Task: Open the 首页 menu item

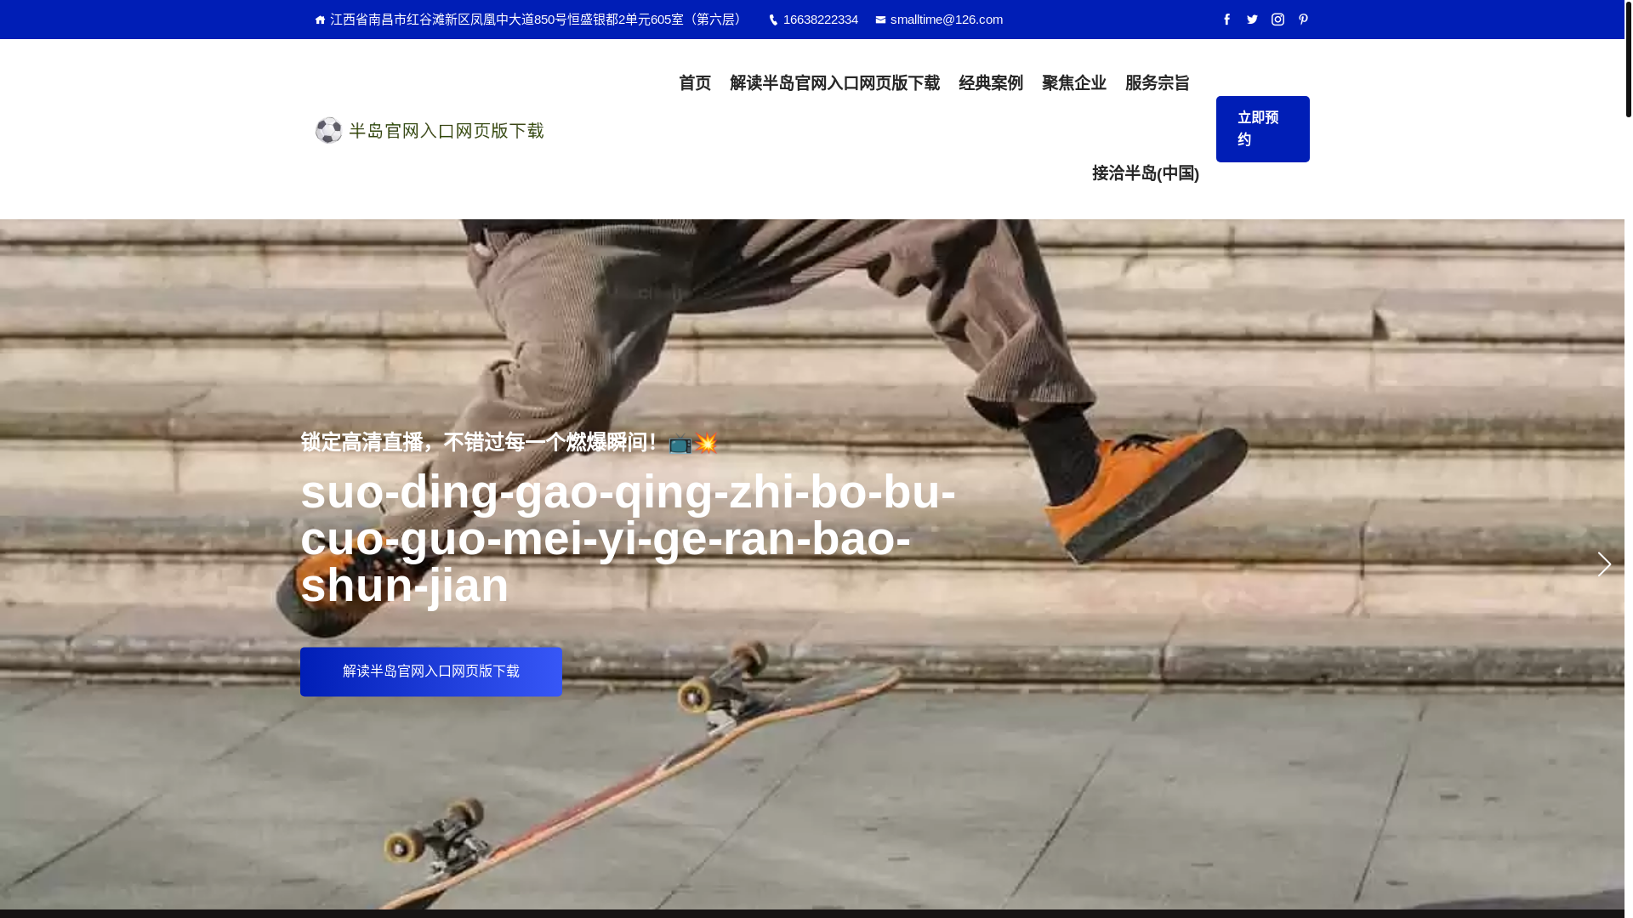Action: pyautogui.click(x=695, y=83)
